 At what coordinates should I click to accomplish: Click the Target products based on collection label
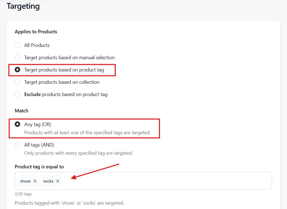click(62, 82)
